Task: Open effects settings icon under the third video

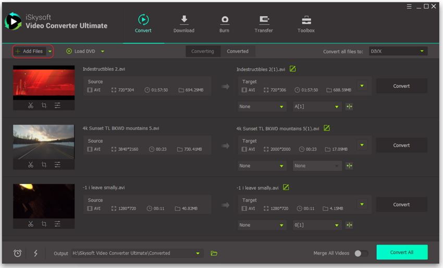Action: 57,224
